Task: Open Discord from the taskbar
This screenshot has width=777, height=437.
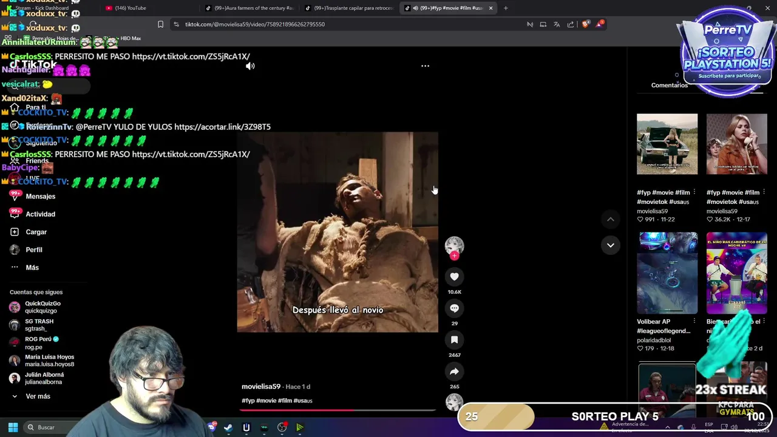Action: pyautogui.click(x=211, y=427)
